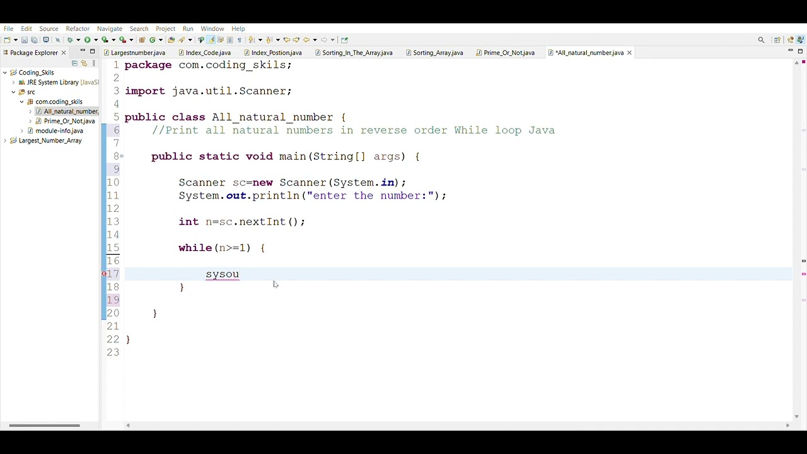
Task: Click the New file wizard icon
Action: click(8, 40)
